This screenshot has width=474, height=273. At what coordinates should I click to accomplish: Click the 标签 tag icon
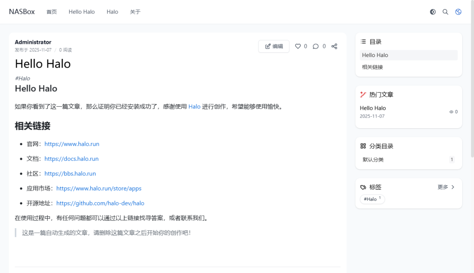(x=363, y=187)
